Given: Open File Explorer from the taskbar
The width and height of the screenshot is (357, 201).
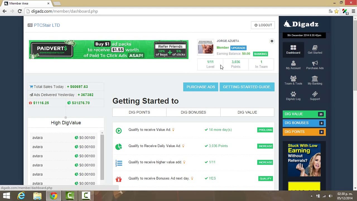Looking at the screenshot, I should 37,196.
